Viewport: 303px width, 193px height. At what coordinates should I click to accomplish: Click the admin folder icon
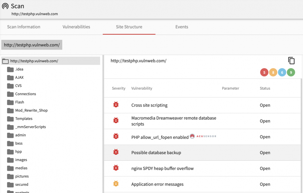coord(10,135)
